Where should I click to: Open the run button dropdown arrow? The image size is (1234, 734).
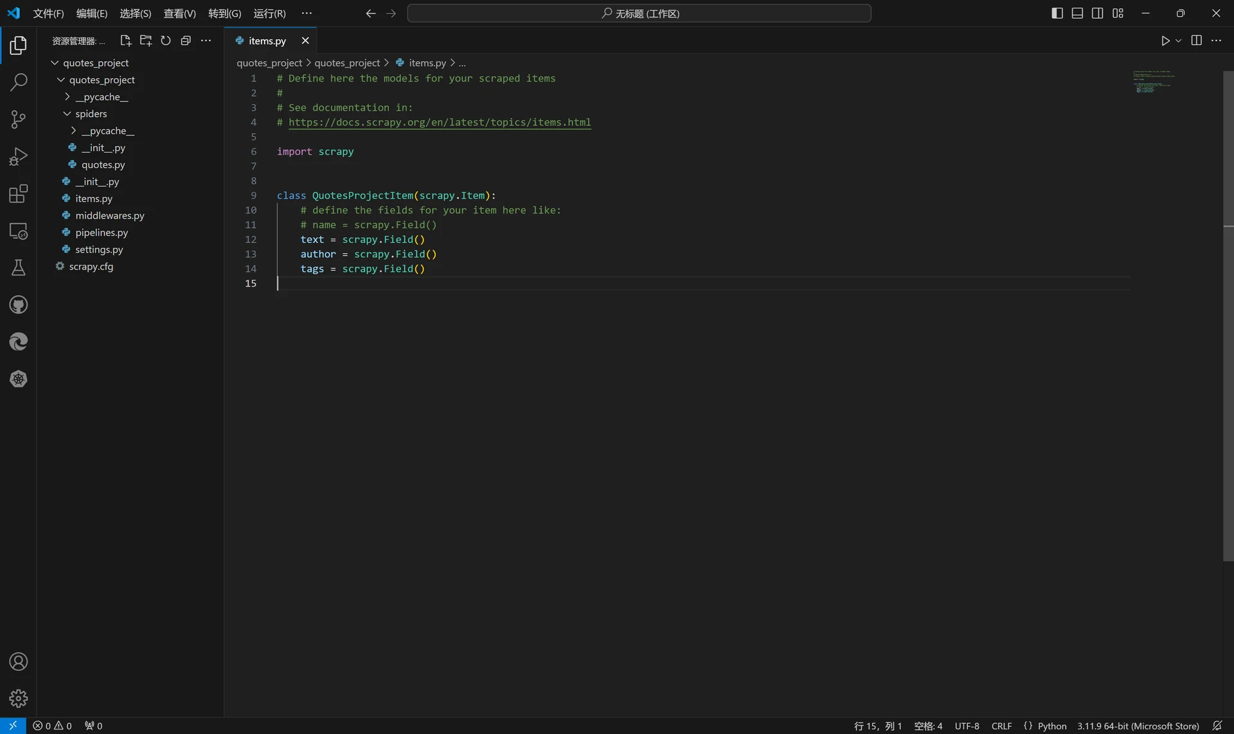point(1179,40)
